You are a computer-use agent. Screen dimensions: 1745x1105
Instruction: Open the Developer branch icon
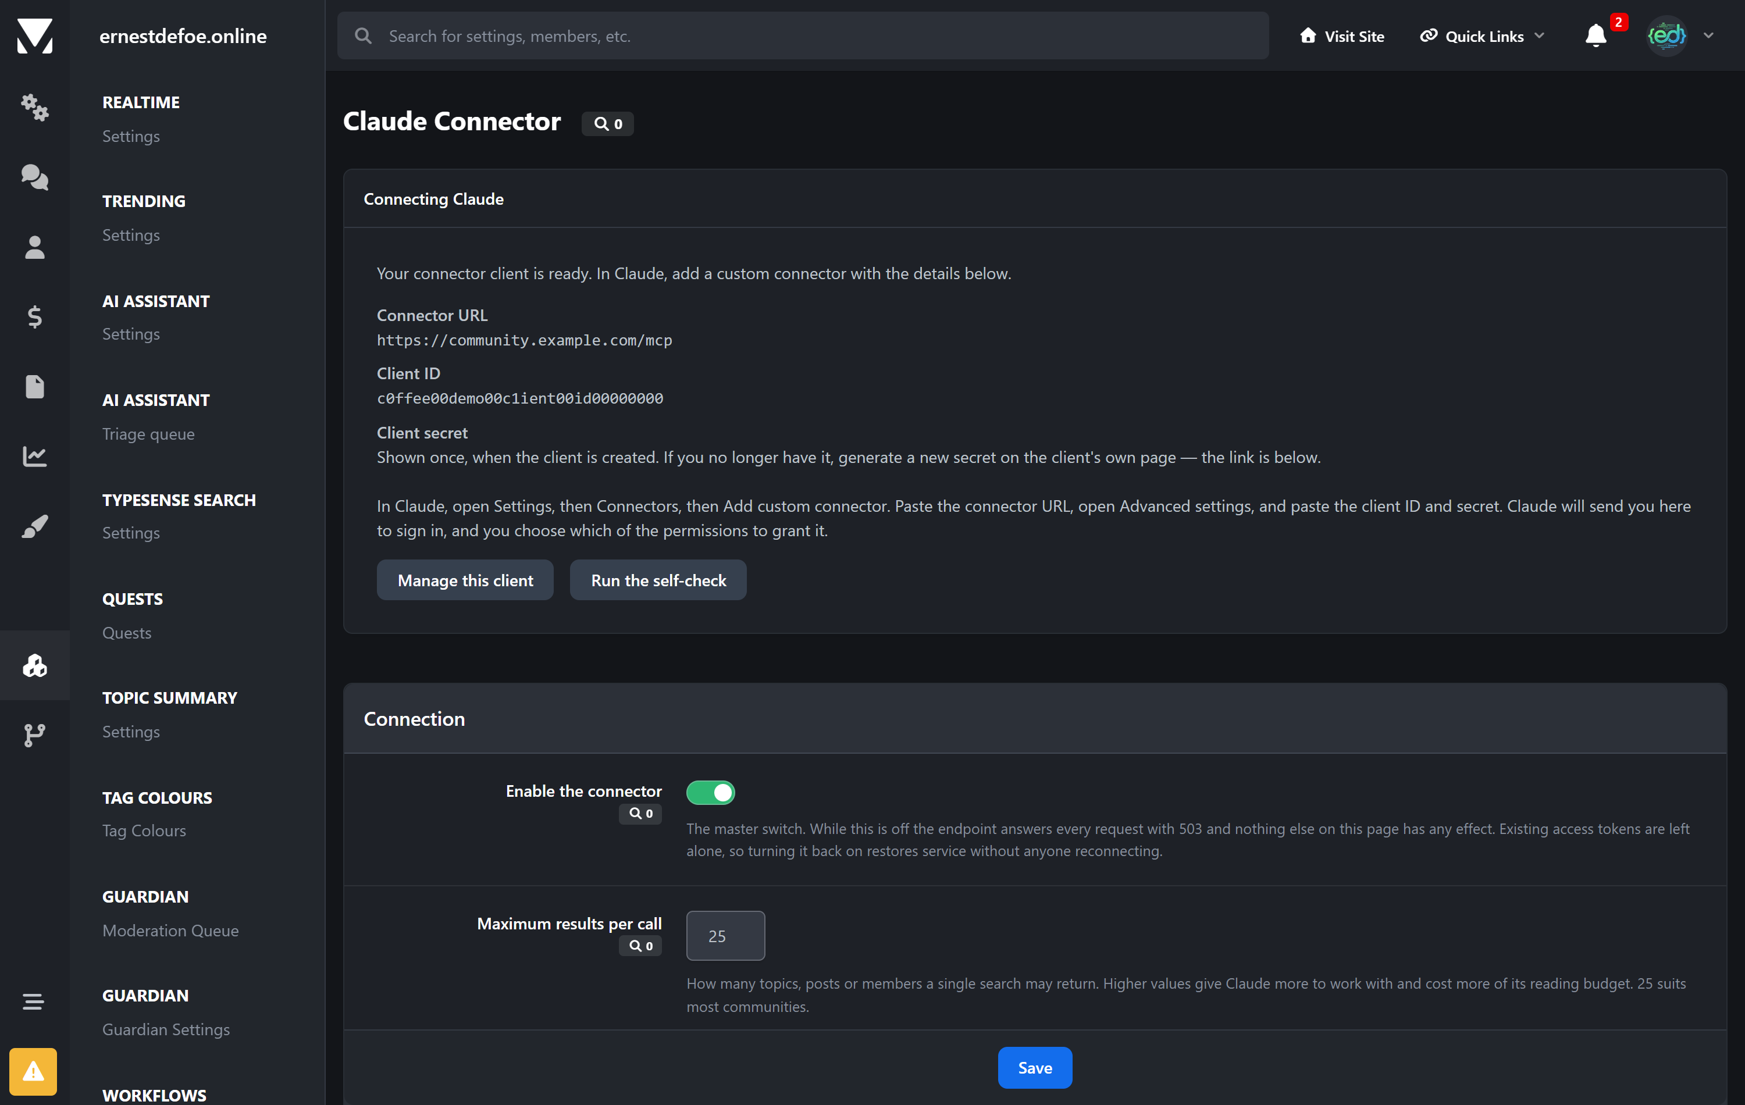point(35,735)
